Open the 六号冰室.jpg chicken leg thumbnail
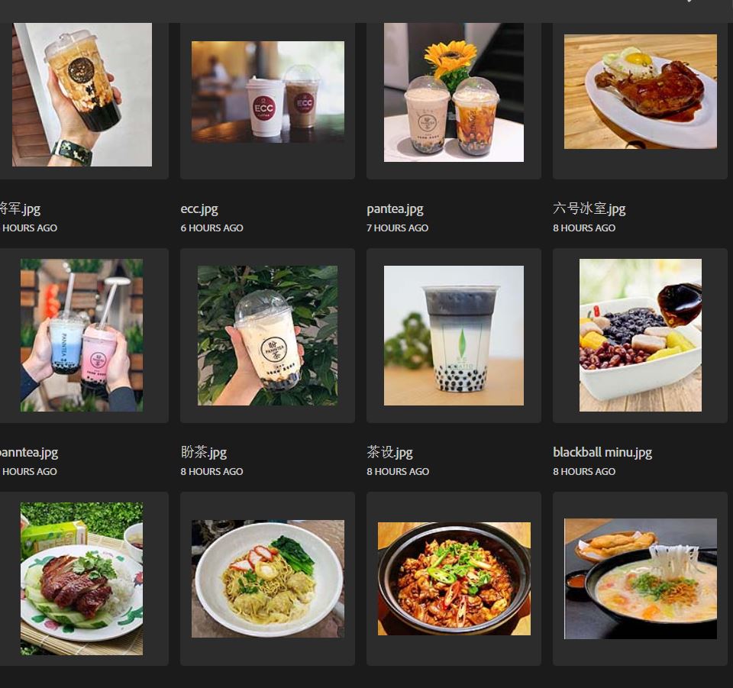733x688 pixels. 641,92
